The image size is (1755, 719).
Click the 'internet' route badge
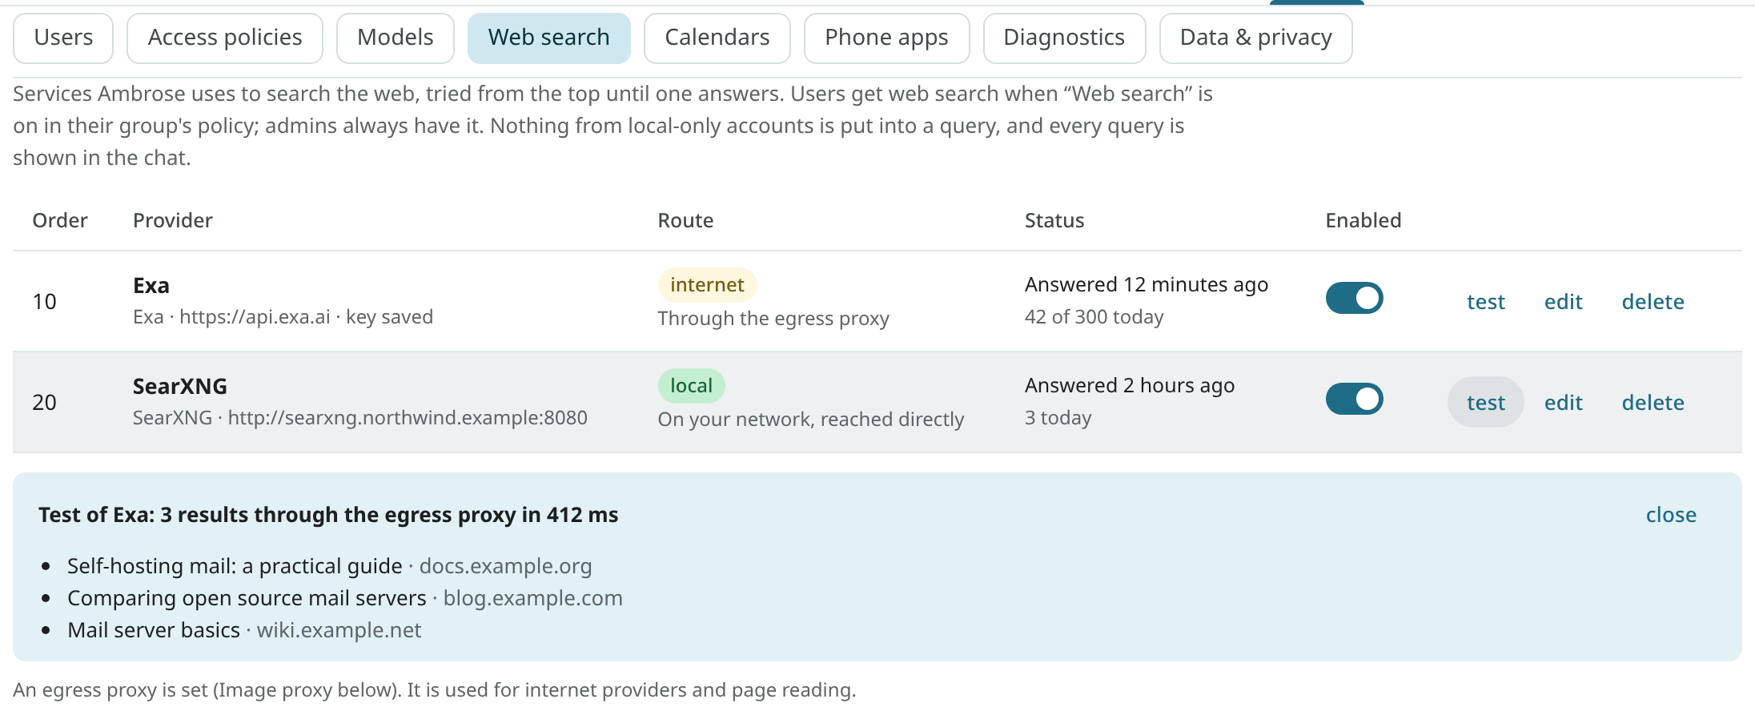click(x=707, y=285)
